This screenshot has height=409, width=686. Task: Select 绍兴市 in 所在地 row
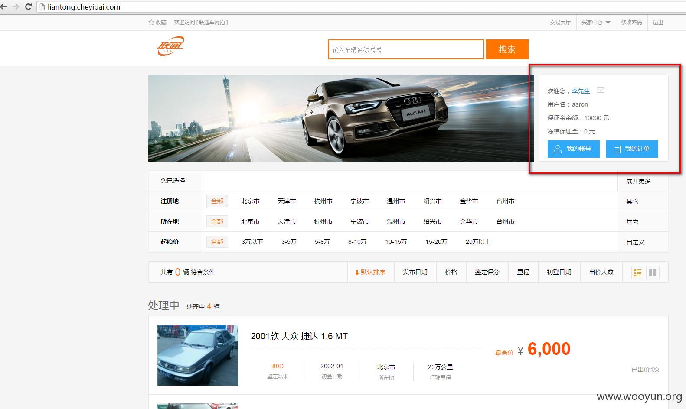(432, 221)
